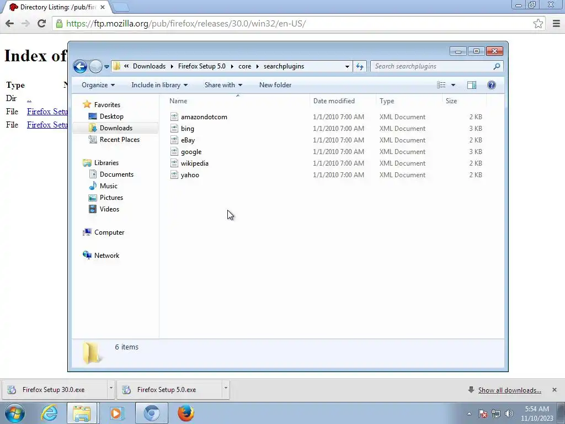Click the Chrome URL address bar
This screenshot has height=424, width=565.
coord(299,24)
